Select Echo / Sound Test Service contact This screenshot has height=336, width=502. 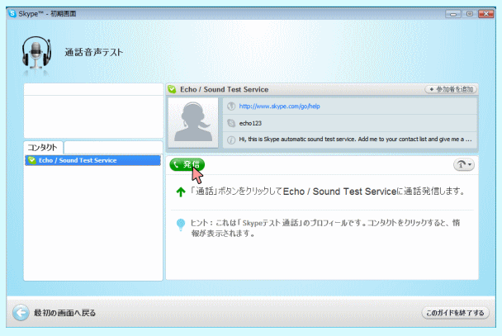(92, 160)
